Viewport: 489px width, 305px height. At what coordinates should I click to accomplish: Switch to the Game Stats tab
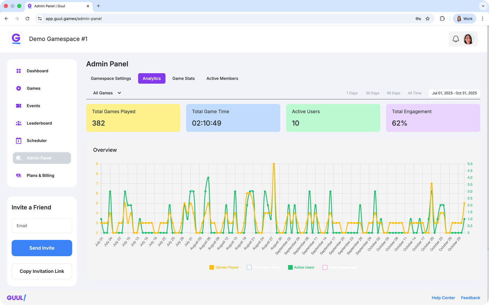point(183,78)
